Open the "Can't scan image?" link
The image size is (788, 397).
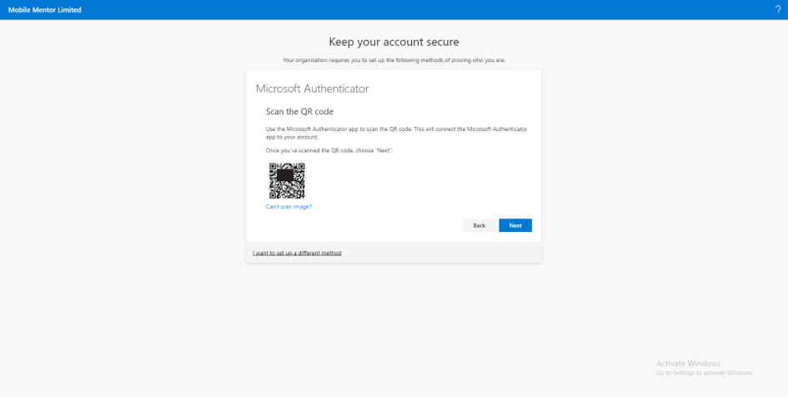289,207
